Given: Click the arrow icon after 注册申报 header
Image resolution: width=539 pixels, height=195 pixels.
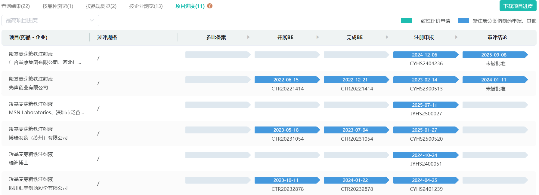Looking at the screenshot, I should 456,37.
